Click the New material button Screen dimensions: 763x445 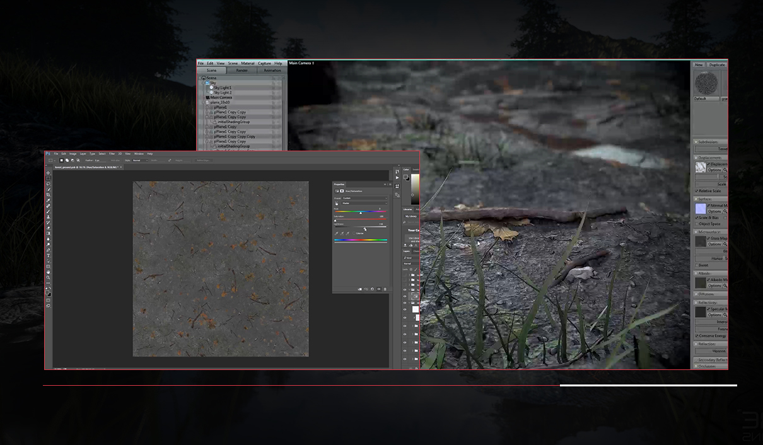pyautogui.click(x=699, y=64)
